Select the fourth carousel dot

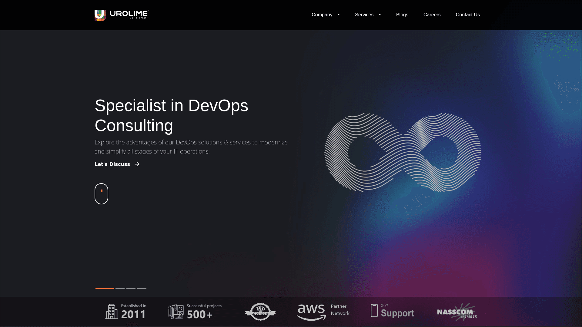(142, 289)
